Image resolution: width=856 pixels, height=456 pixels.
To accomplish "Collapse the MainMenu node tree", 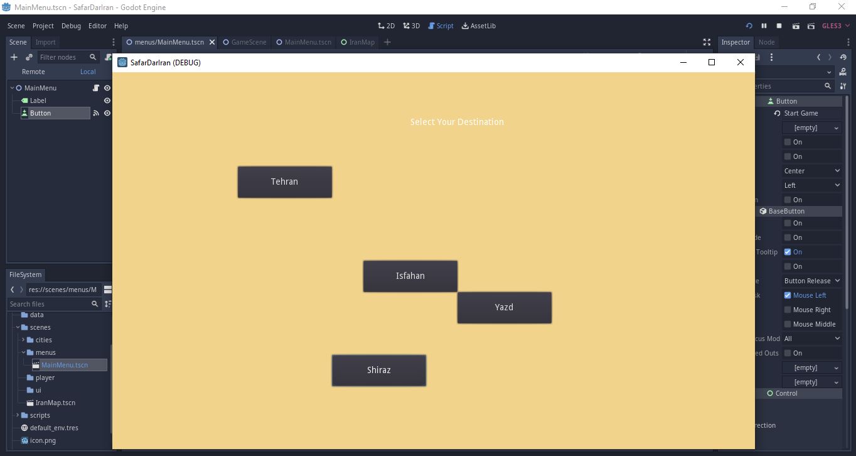I will tap(12, 88).
